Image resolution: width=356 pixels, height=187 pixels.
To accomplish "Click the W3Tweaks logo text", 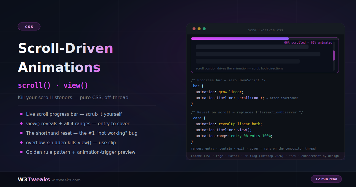I will pos(34,180).
